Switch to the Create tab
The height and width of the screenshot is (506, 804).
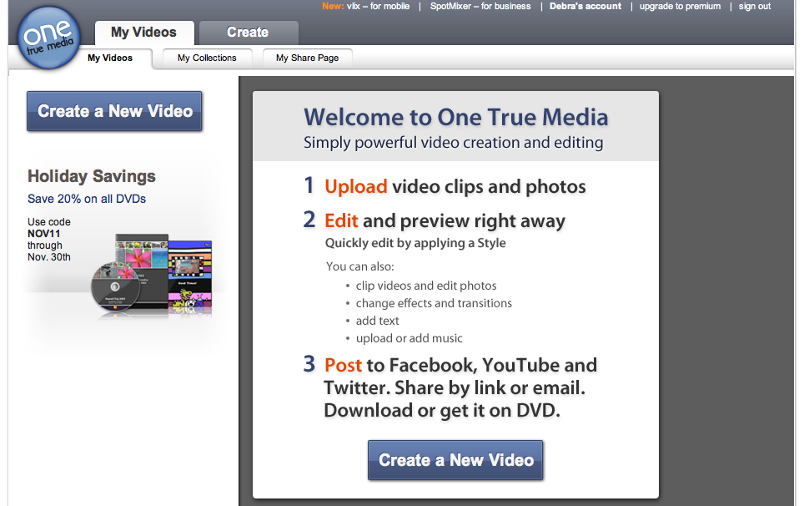tap(249, 33)
